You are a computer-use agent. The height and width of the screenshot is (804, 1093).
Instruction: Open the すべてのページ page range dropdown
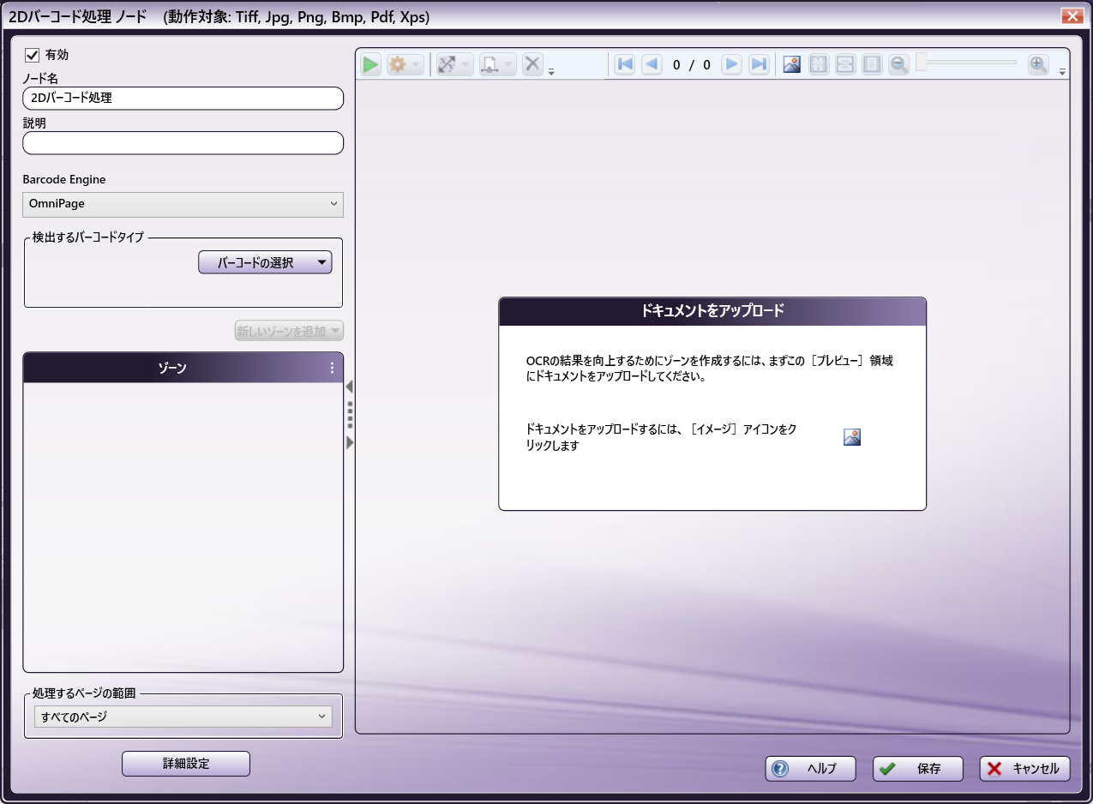[x=183, y=717]
